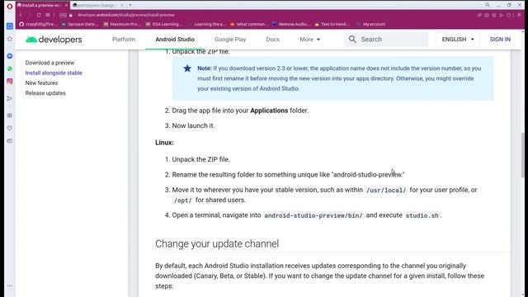Click the tab search magnifier icon
528x297 pixels.
click(x=488, y=5)
